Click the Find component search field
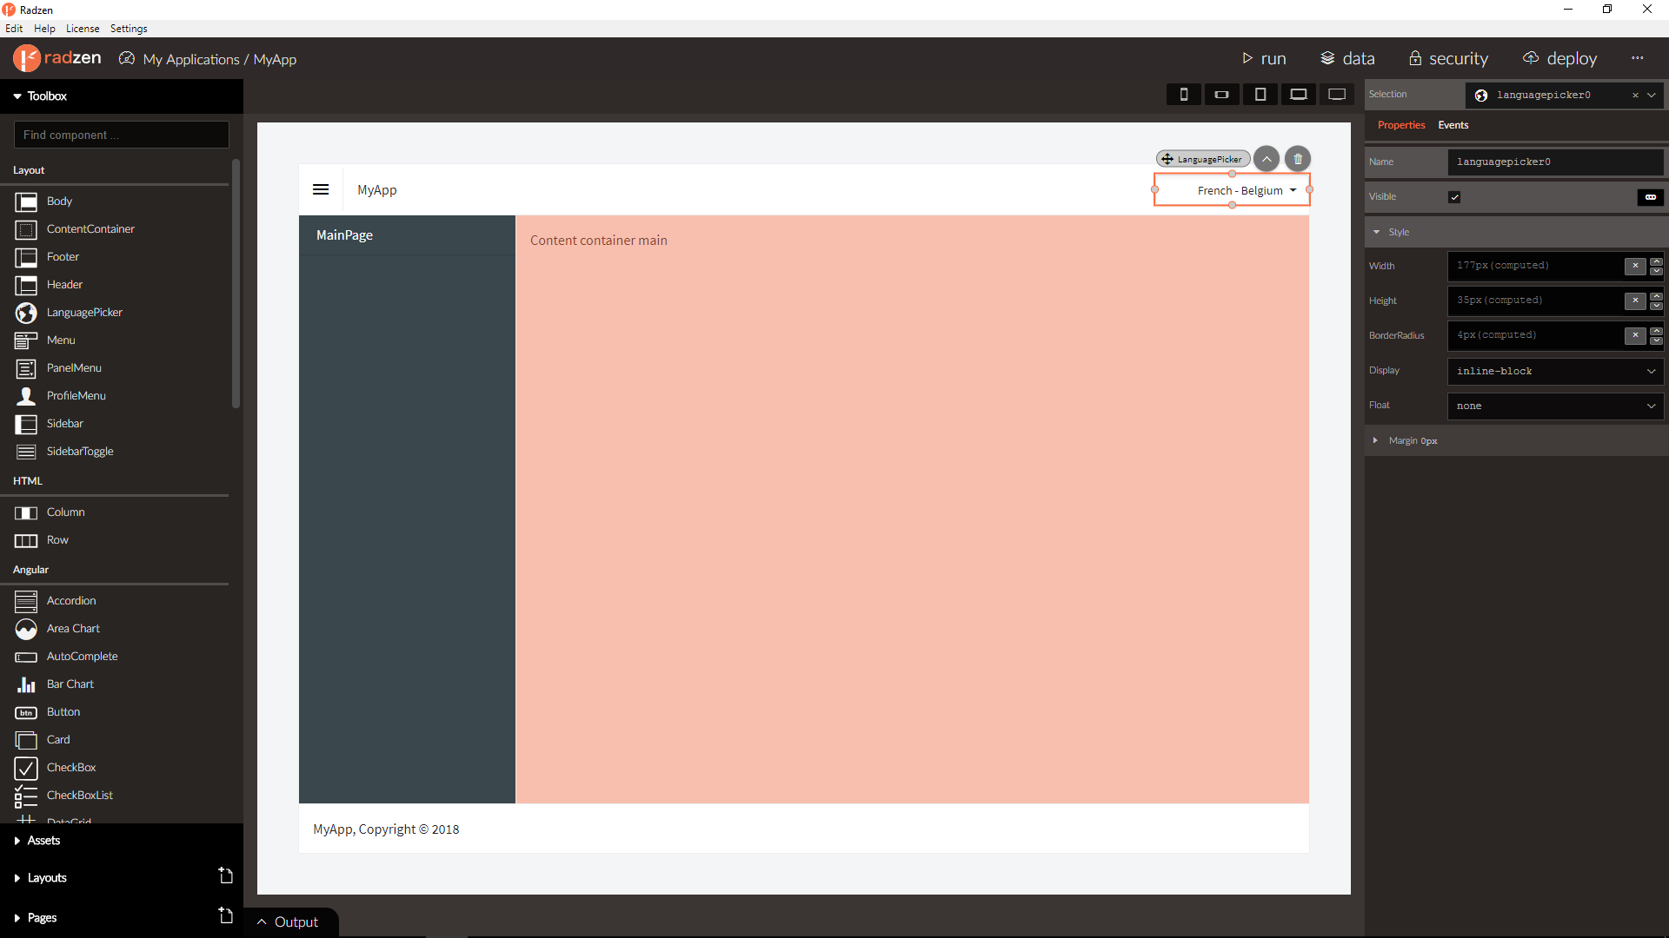Image resolution: width=1669 pixels, height=938 pixels. pos(122,135)
